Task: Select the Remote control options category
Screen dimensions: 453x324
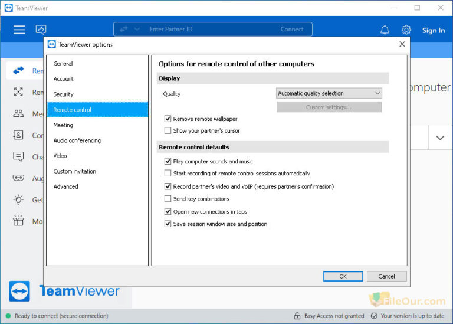Action: coord(97,110)
